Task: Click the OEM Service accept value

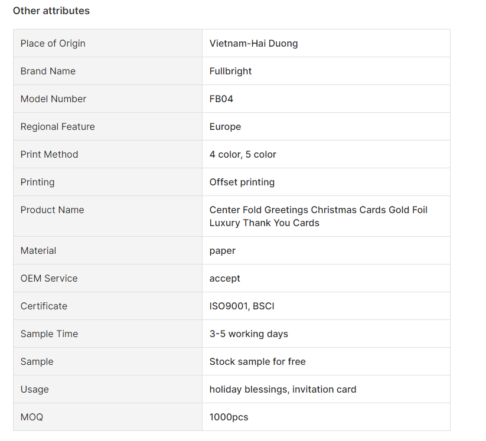Action: point(225,279)
